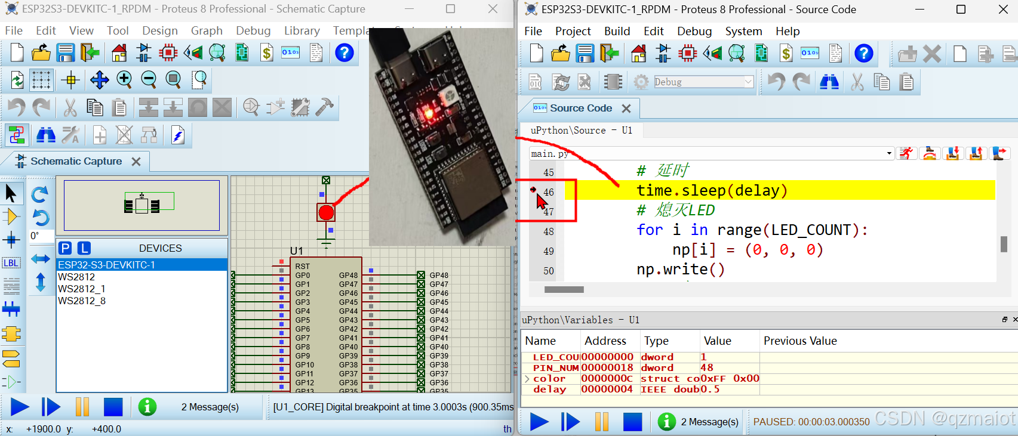The width and height of the screenshot is (1018, 436).
Task: Click Rebuild Project icon in Source Code toolbar
Action: [561, 82]
